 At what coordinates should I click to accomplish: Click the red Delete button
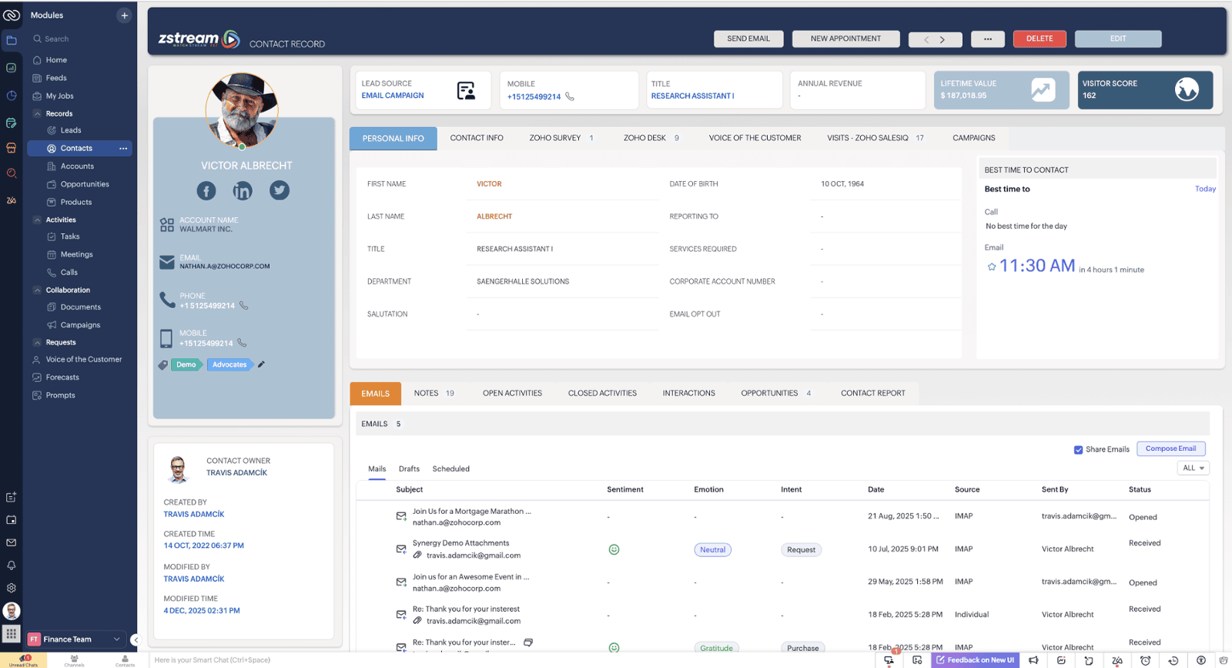click(1039, 39)
